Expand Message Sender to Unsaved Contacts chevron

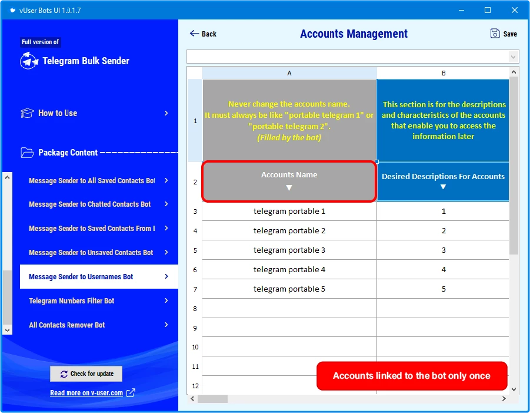pos(166,252)
